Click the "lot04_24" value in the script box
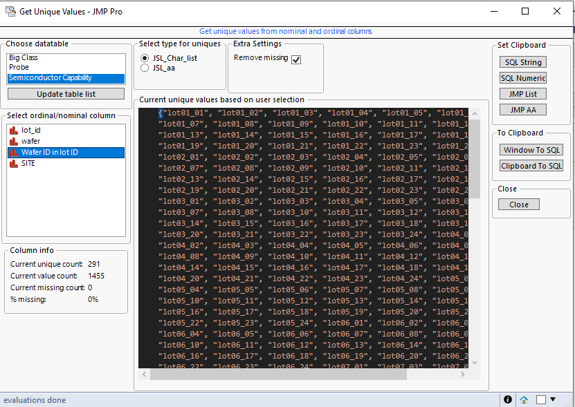 tap(399, 278)
